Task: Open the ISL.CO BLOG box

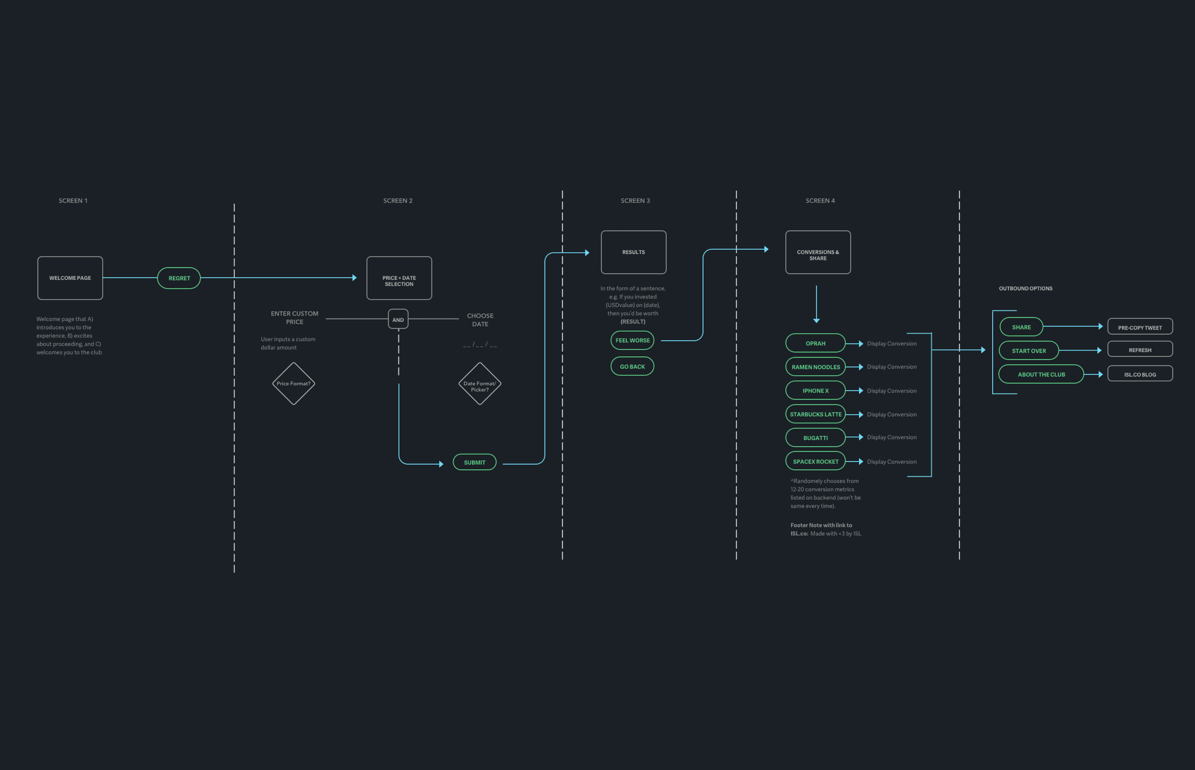Action: 1140,374
